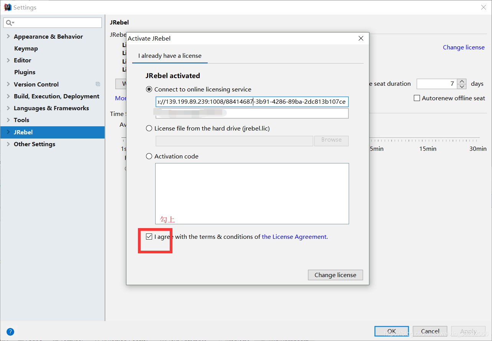Expand Build, Execution, Deployment section
Screen dimensions: 492x341
8,96
